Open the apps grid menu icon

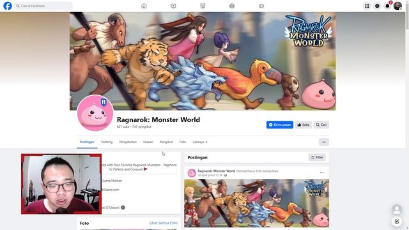point(367,6)
